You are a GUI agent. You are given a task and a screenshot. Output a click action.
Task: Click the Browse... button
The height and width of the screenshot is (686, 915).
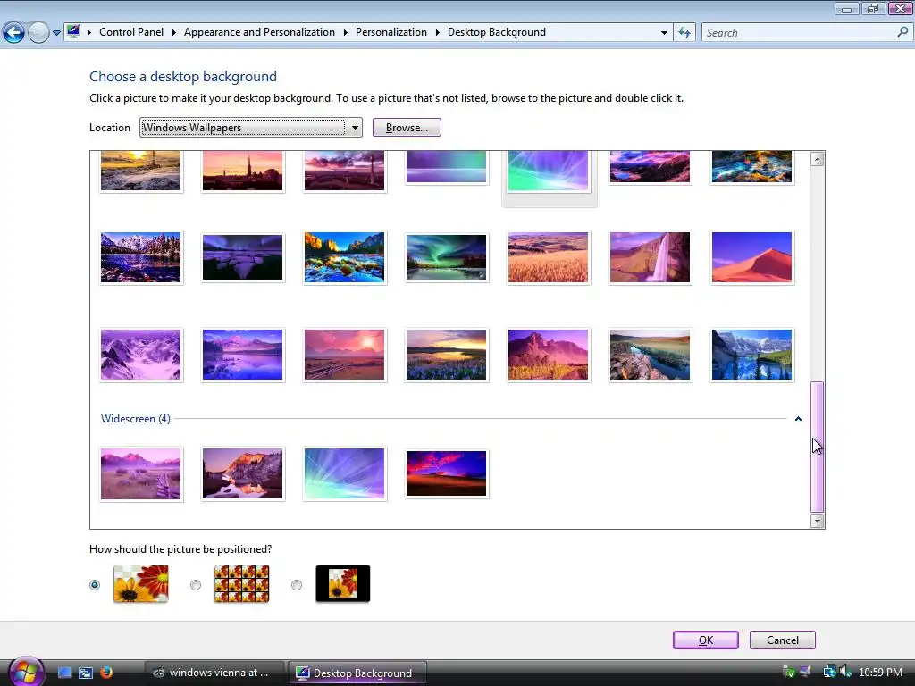[407, 127]
